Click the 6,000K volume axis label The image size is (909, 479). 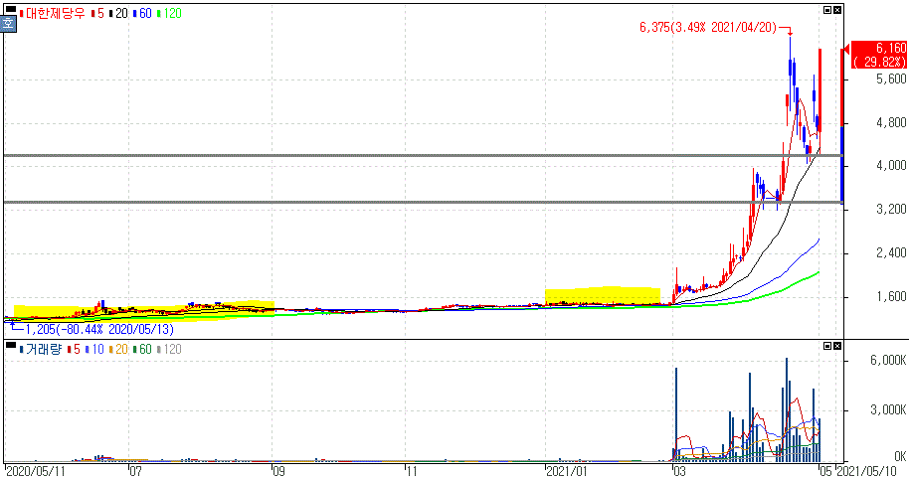[888, 361]
